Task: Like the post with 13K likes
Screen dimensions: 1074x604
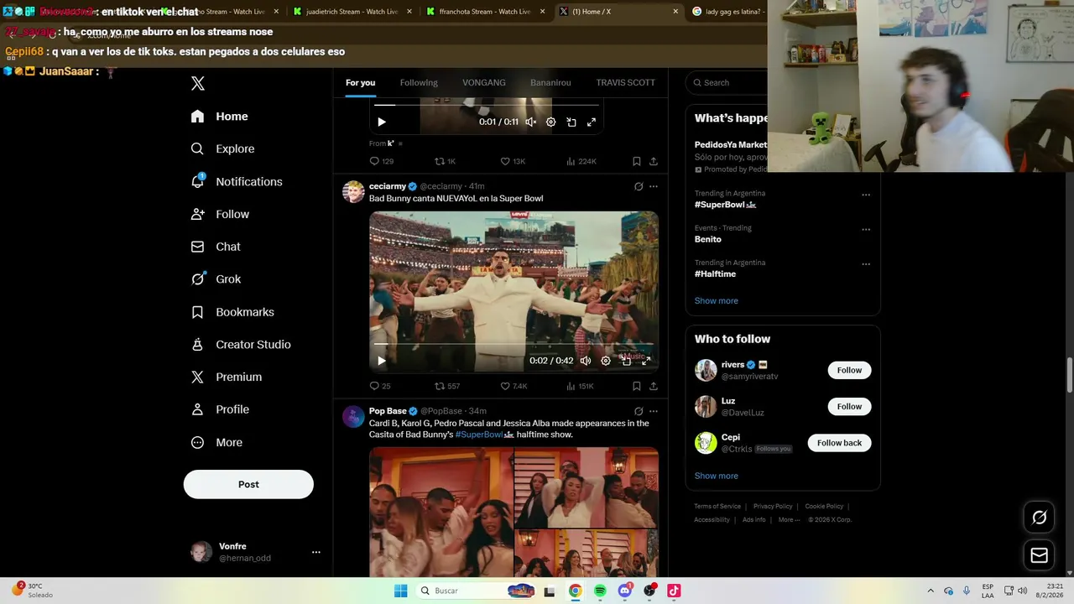Action: pyautogui.click(x=513, y=161)
